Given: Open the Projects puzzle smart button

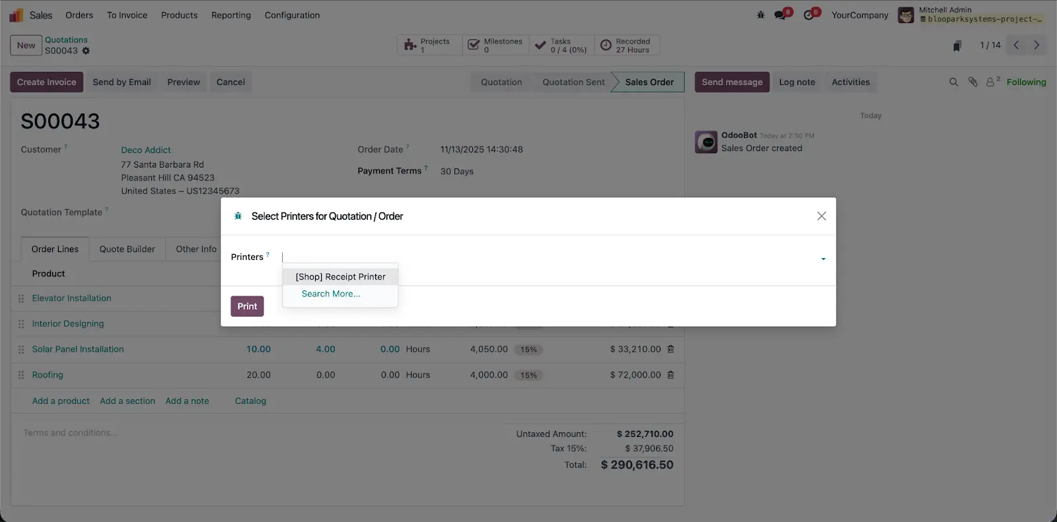Looking at the screenshot, I should pos(429,45).
